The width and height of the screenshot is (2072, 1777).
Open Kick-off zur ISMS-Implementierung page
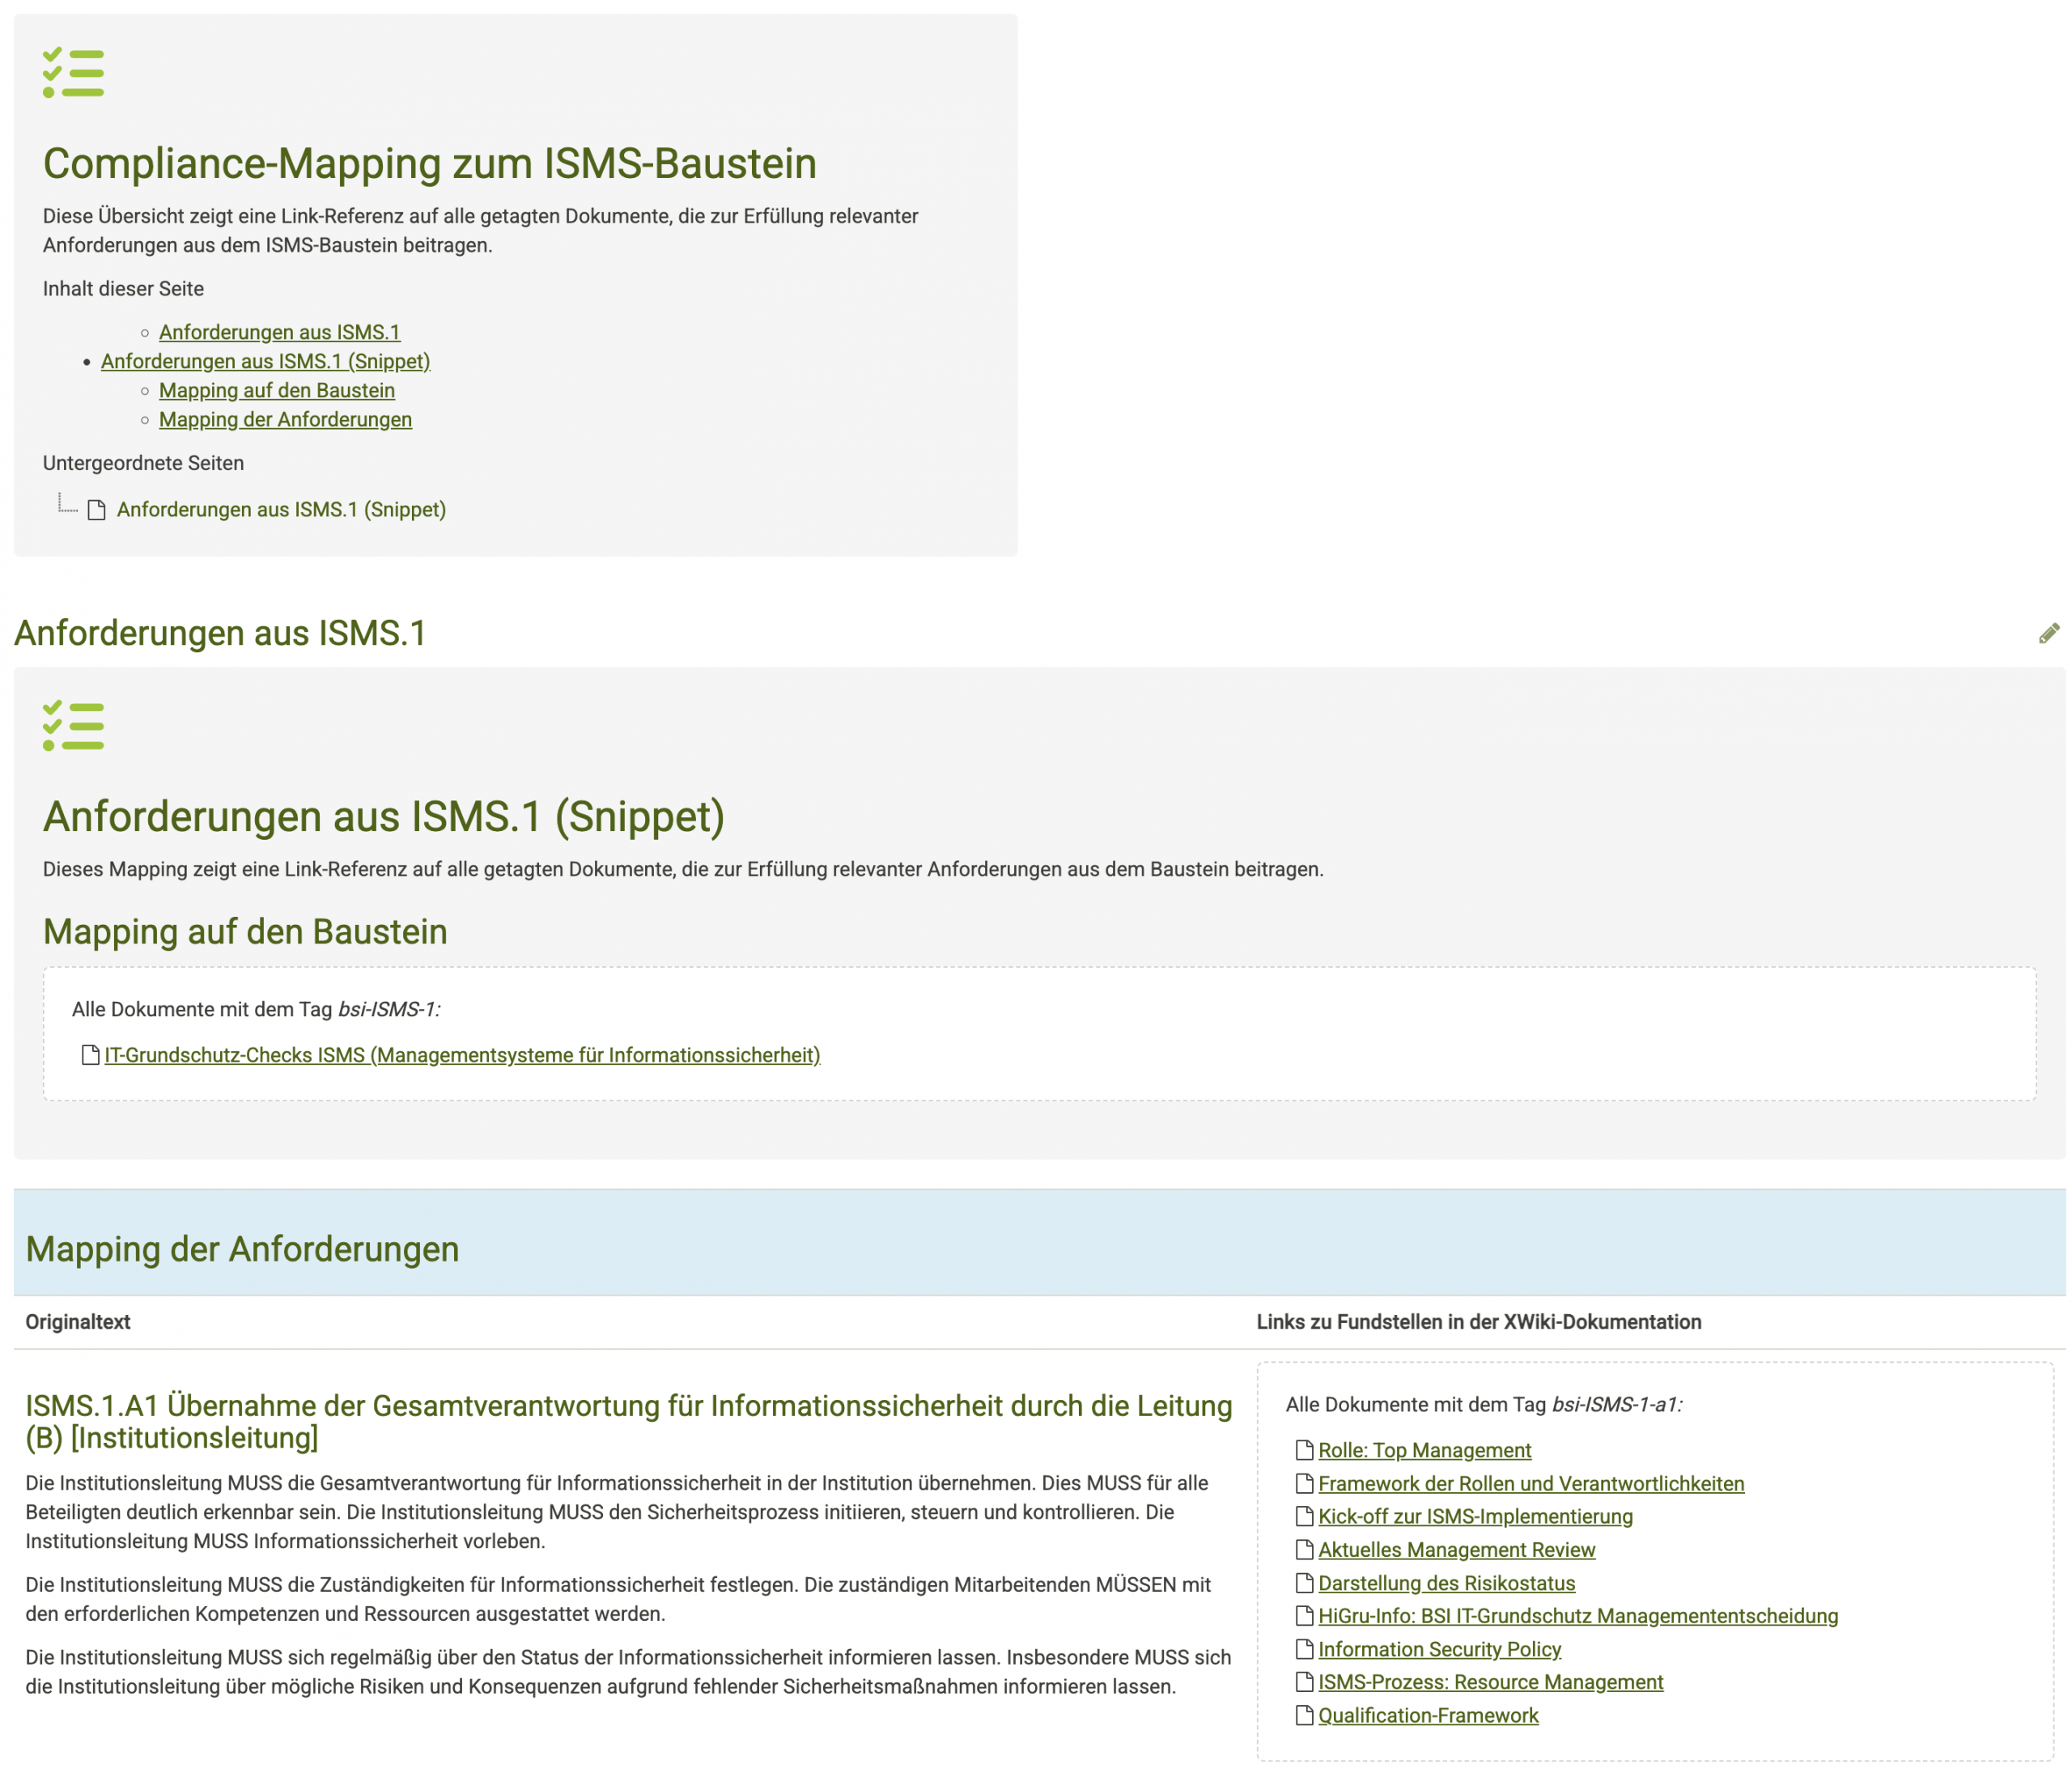tap(1475, 1516)
